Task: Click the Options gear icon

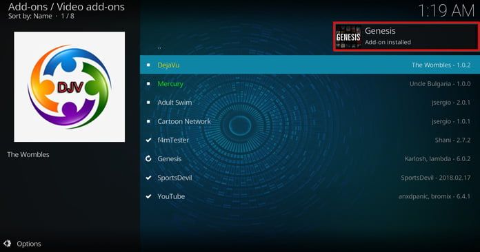Action: point(8,244)
